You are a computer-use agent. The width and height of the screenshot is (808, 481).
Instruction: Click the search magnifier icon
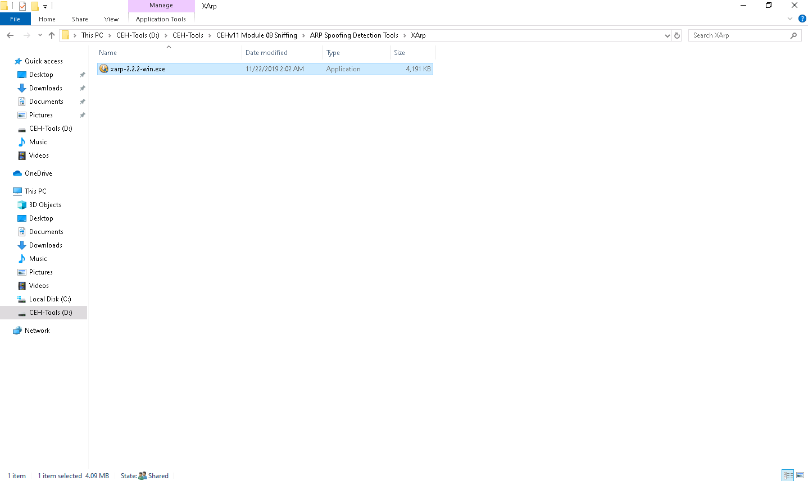(793, 35)
